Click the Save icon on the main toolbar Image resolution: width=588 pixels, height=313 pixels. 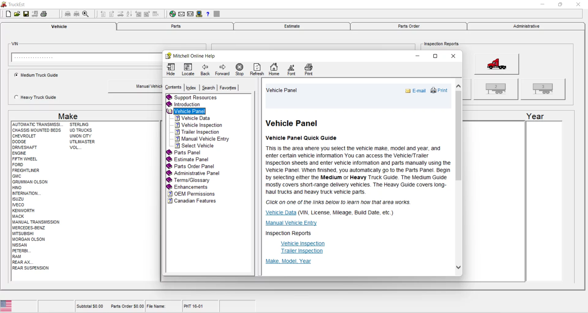point(26,14)
